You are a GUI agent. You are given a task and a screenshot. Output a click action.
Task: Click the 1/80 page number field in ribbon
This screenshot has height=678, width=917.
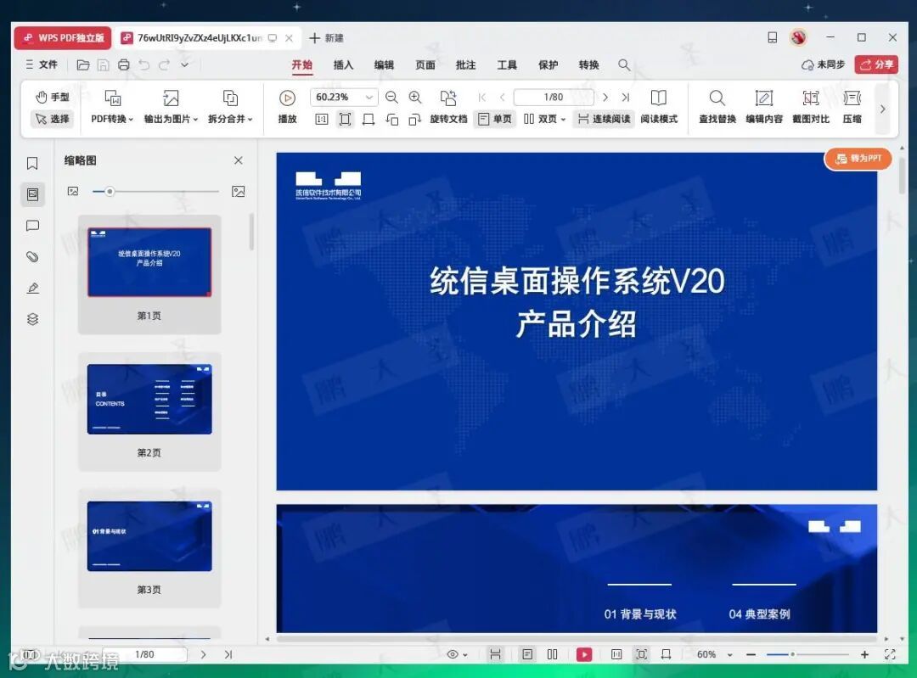(x=554, y=97)
